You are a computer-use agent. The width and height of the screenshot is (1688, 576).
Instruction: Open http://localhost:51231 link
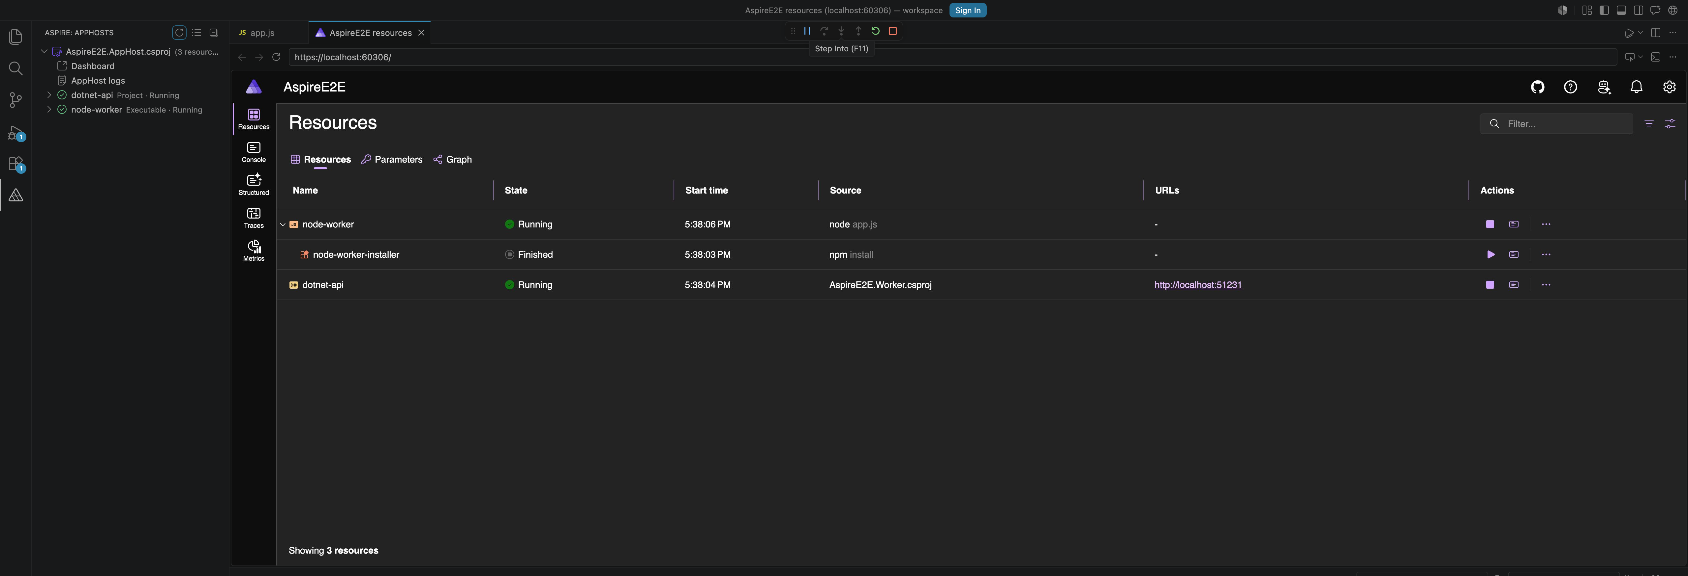(1198, 285)
